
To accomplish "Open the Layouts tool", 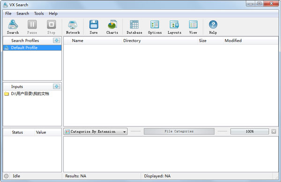I will point(174,27).
